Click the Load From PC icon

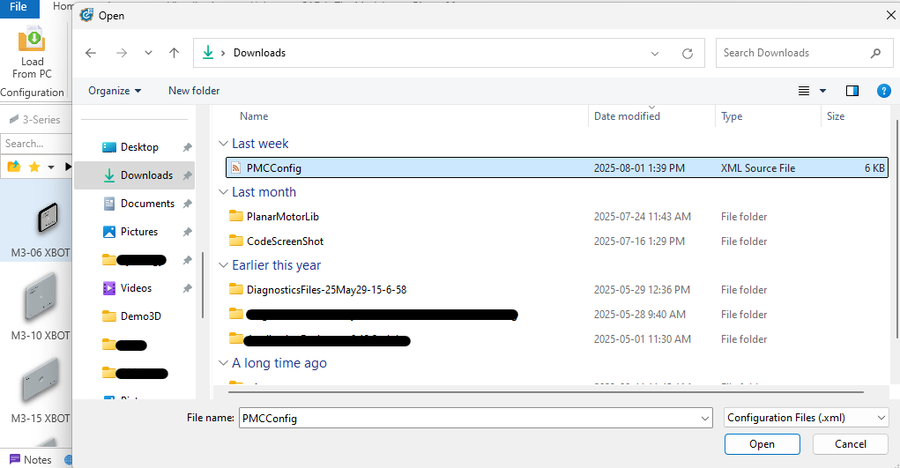tap(33, 41)
